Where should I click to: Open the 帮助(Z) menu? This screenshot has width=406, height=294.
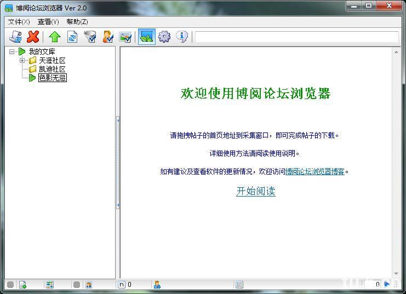(x=77, y=22)
